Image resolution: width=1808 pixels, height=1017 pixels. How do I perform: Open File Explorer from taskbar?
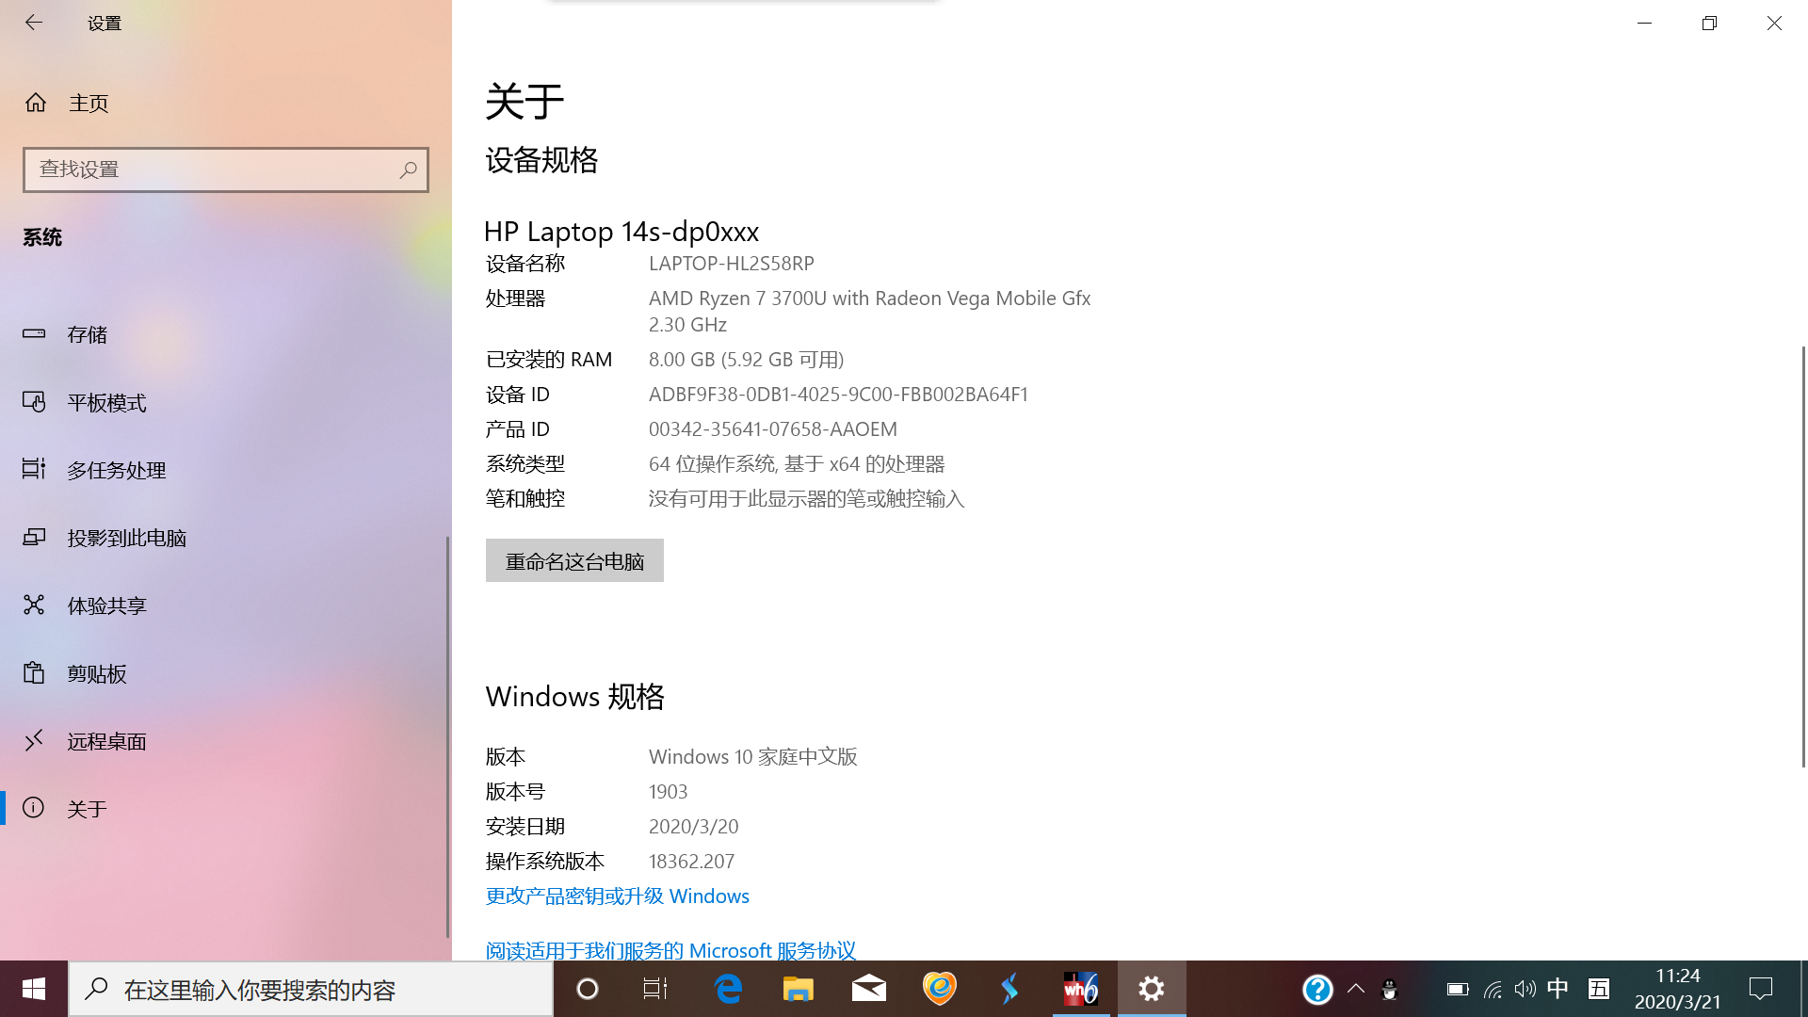pyautogui.click(x=799, y=989)
